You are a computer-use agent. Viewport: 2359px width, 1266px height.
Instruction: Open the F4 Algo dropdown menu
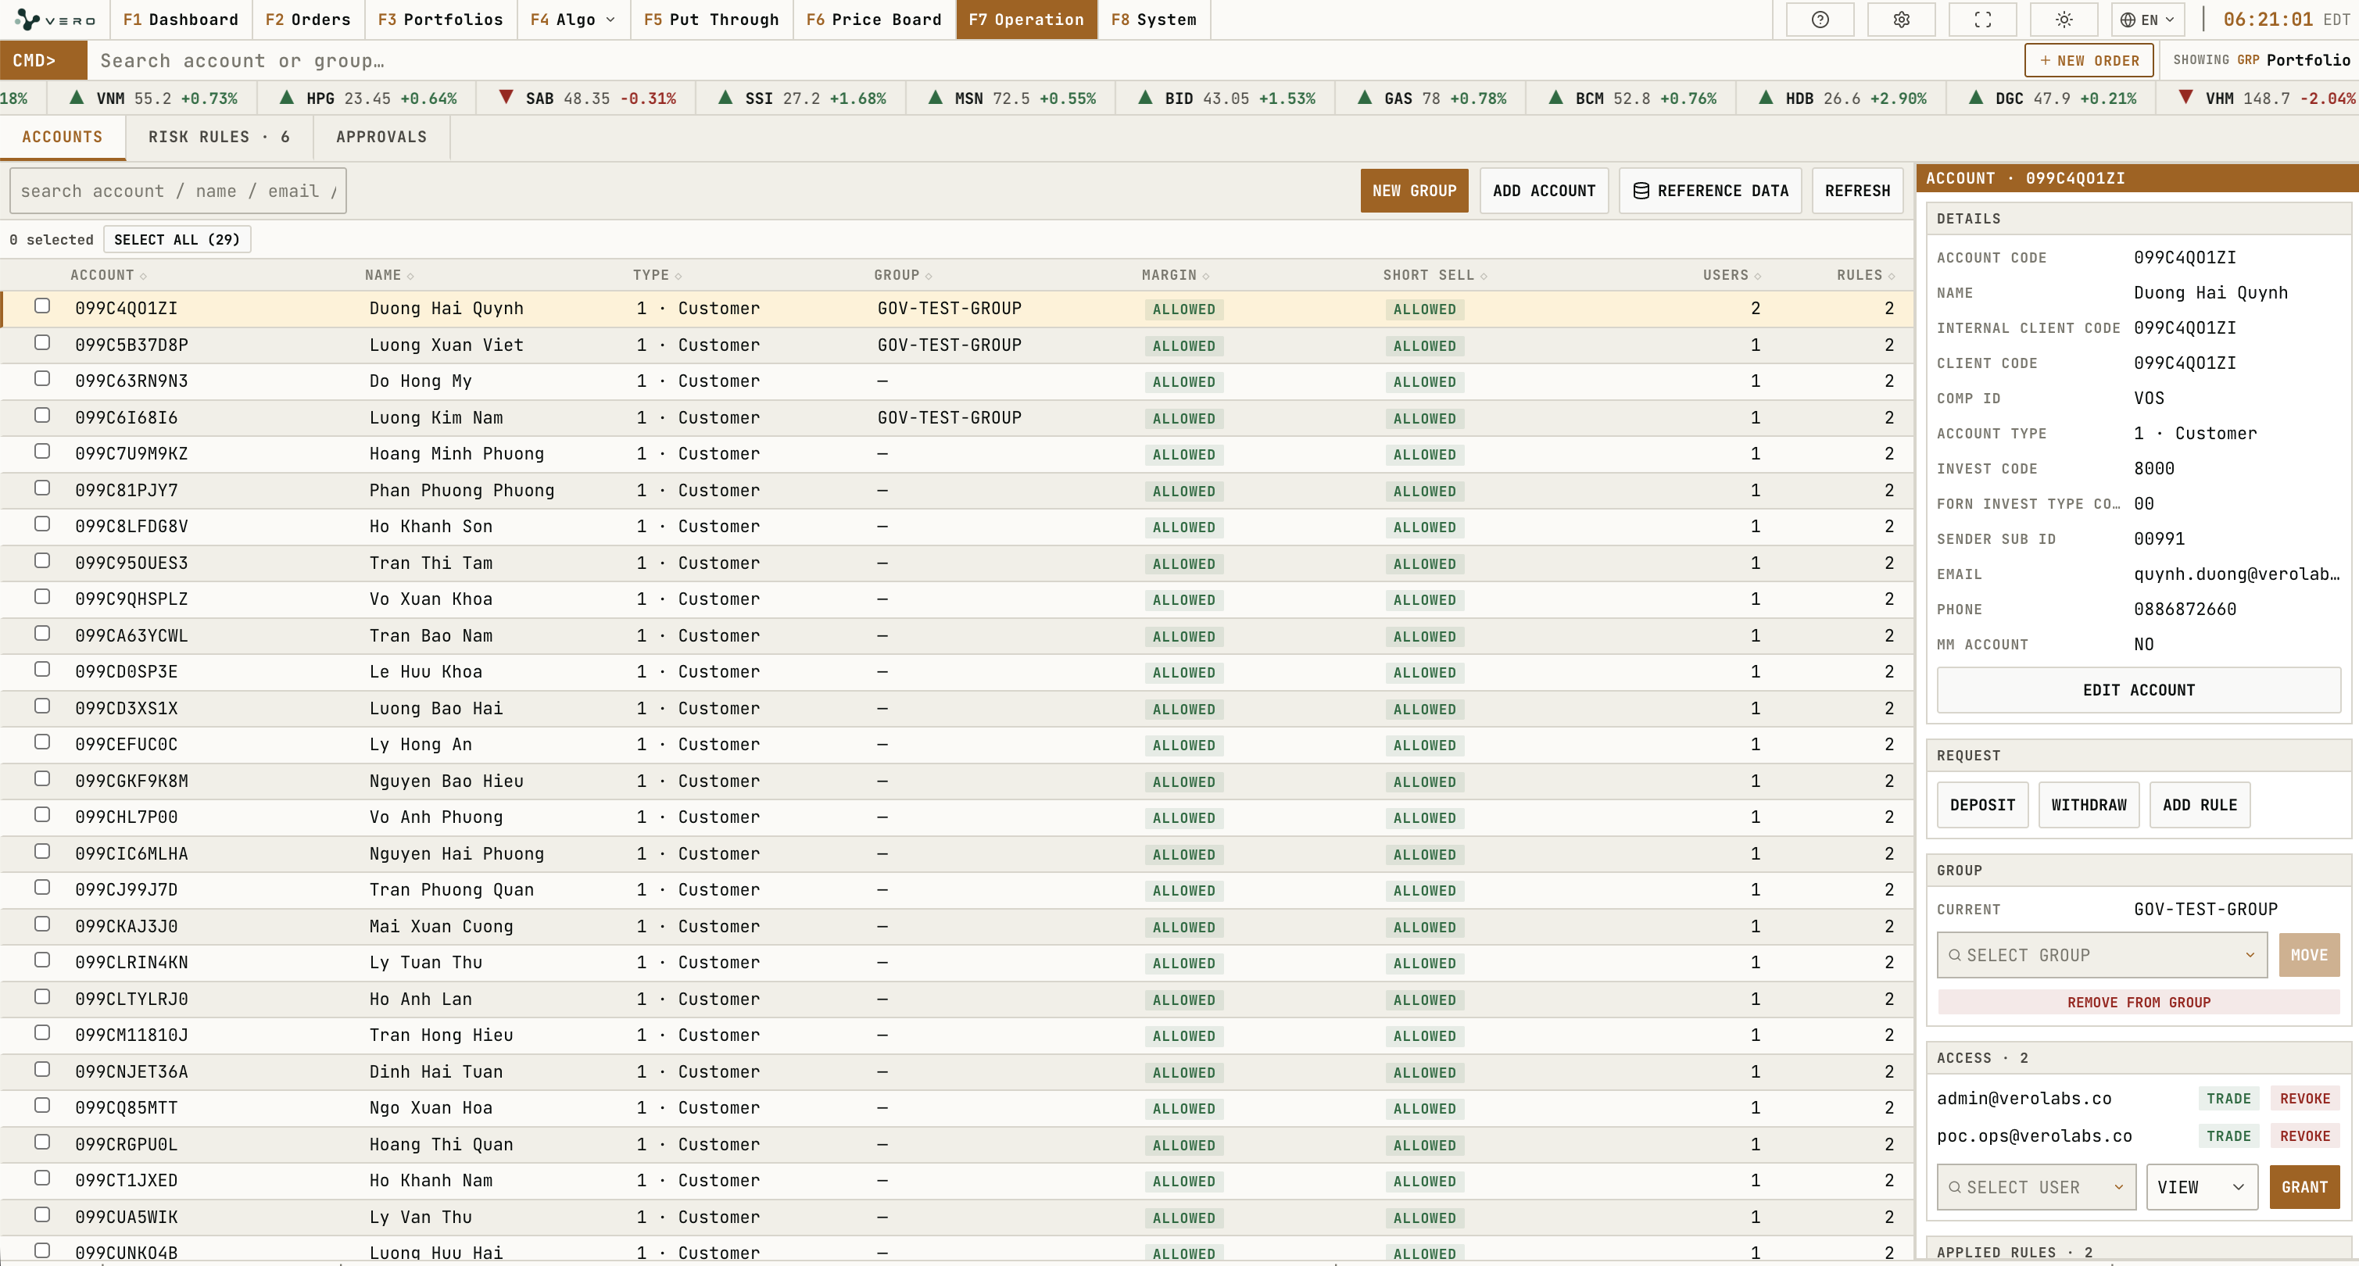573,20
